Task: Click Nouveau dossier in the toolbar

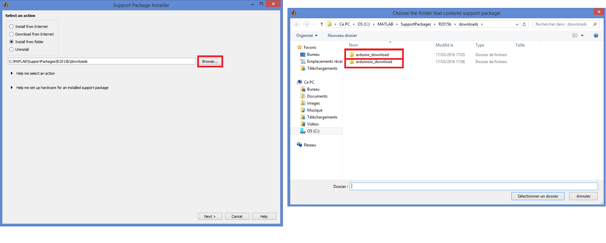Action: pyautogui.click(x=342, y=36)
